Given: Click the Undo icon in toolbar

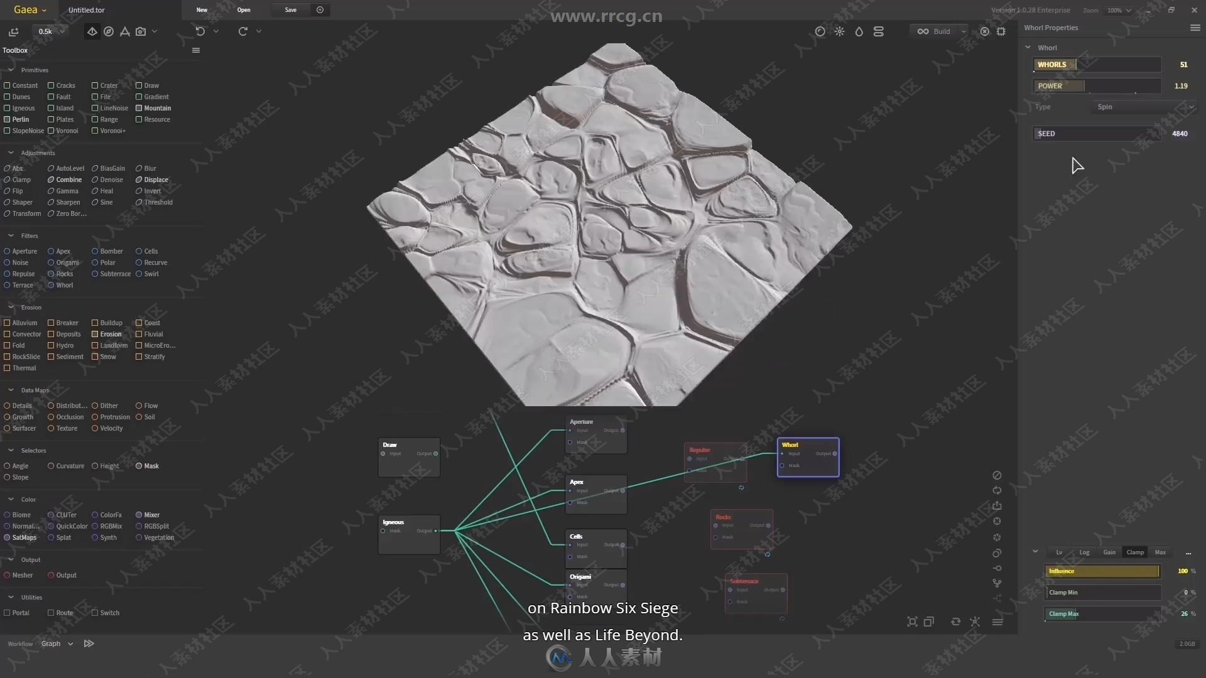Looking at the screenshot, I should point(200,31).
